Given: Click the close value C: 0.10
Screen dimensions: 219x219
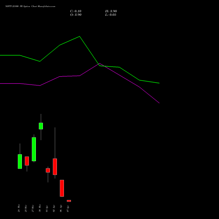Looking at the screenshot, I should [x=76, y=11].
